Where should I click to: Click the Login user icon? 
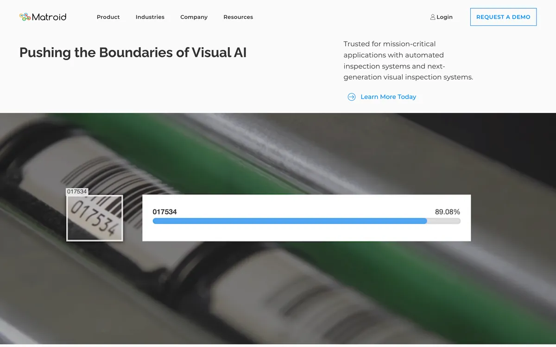[433, 17]
